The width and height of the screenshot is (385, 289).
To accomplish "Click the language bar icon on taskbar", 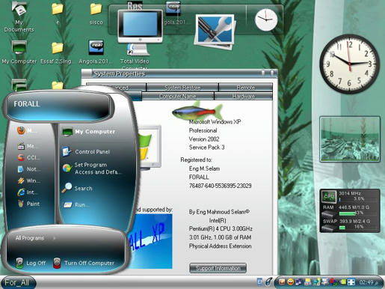I will pyautogui.click(x=259, y=282).
